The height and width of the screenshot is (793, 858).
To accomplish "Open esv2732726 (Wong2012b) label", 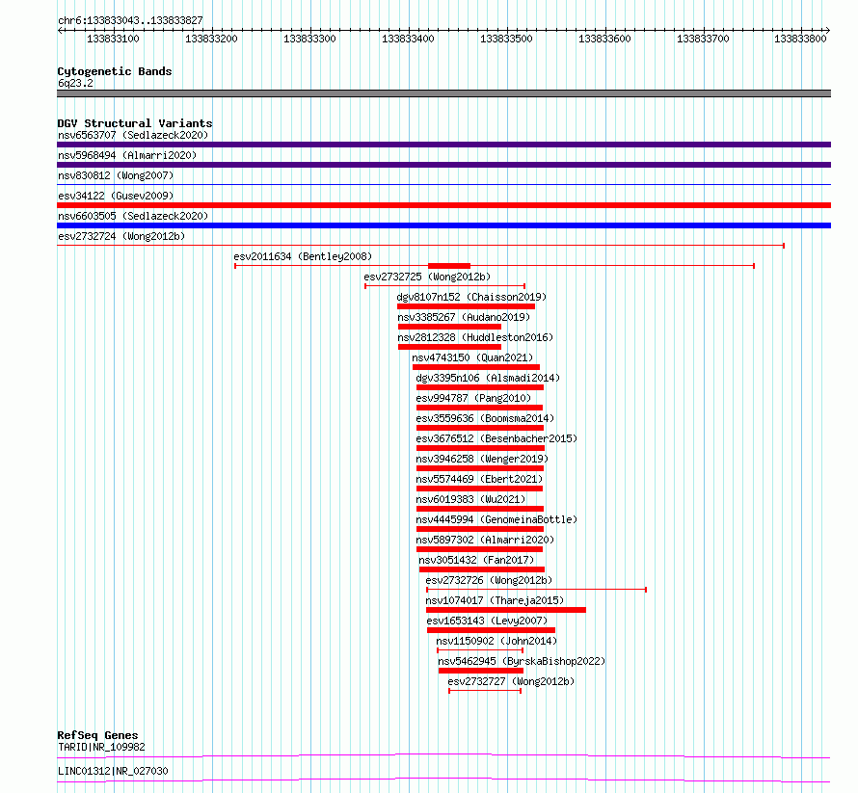I will 489,580.
